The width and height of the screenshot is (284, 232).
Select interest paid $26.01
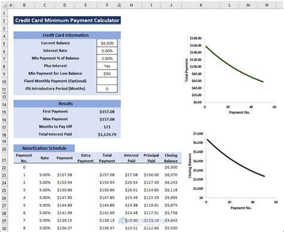tap(131, 190)
